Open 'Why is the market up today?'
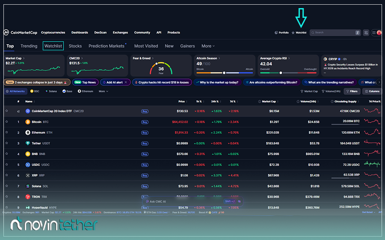The image size is (385, 240). point(217,82)
